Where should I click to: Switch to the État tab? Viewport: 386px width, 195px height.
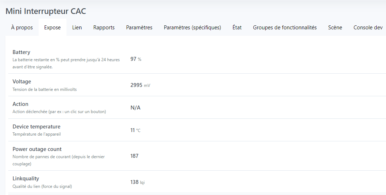[x=237, y=27]
